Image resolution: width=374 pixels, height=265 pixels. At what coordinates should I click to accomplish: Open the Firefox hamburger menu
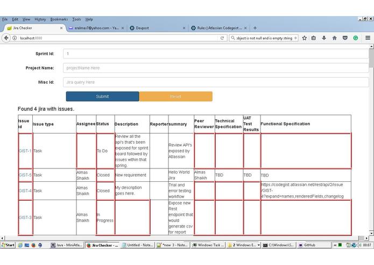tap(368, 38)
